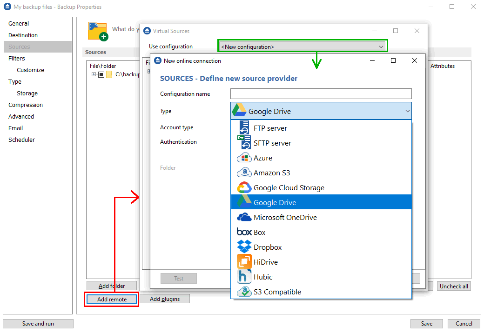484x333 pixels.
Task: Go to the Compression page
Action: click(x=25, y=105)
